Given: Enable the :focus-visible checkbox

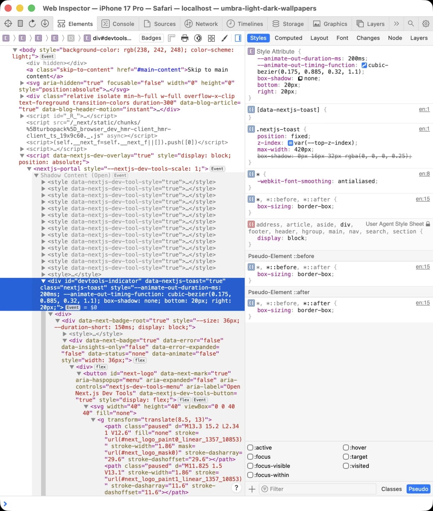Looking at the screenshot, I should point(250,466).
